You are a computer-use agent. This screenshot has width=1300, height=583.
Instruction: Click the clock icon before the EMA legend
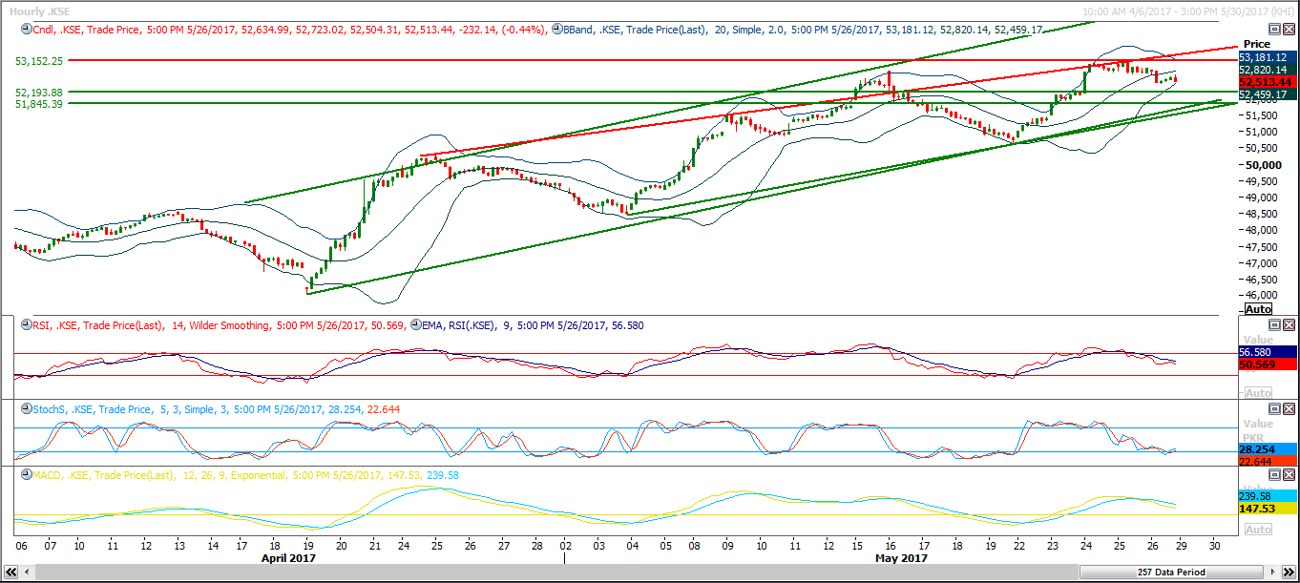point(415,325)
